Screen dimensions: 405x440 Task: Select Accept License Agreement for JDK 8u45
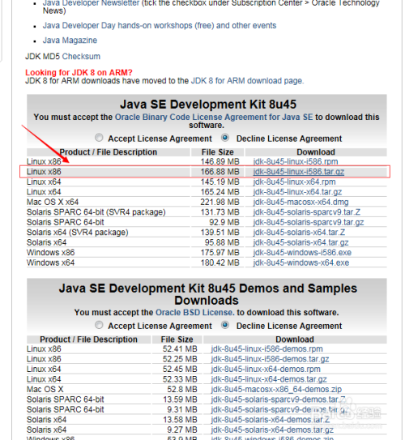[x=99, y=138]
